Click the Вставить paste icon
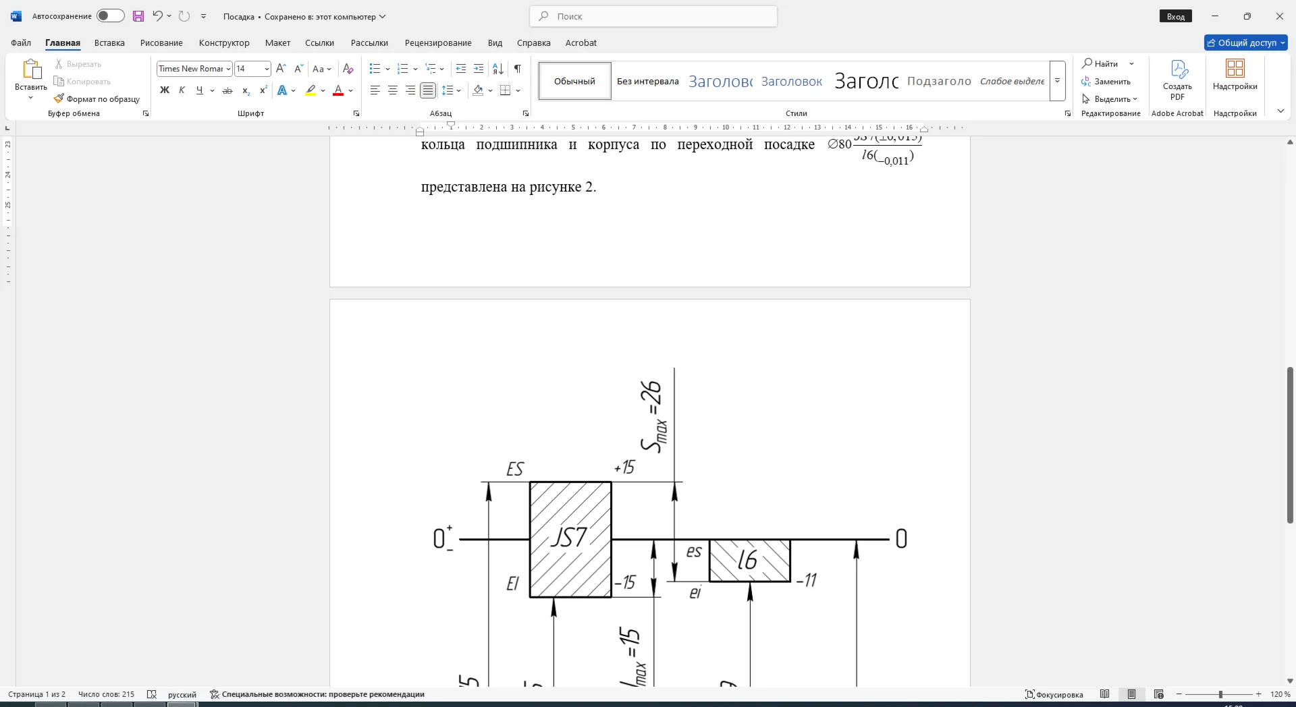 31,69
